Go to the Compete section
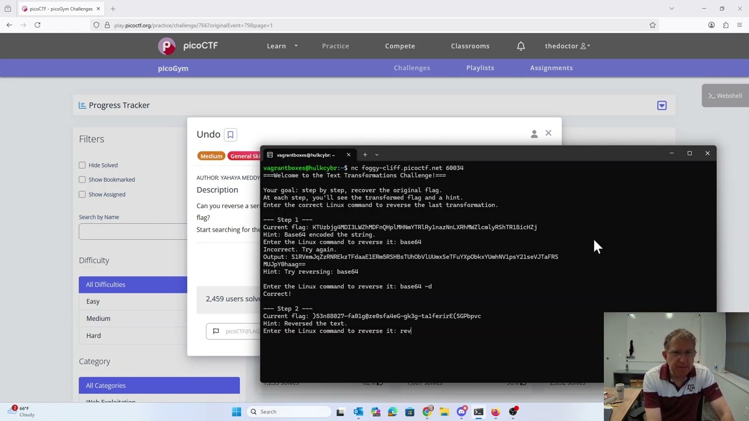Screen dimensions: 749x421 click(400, 46)
